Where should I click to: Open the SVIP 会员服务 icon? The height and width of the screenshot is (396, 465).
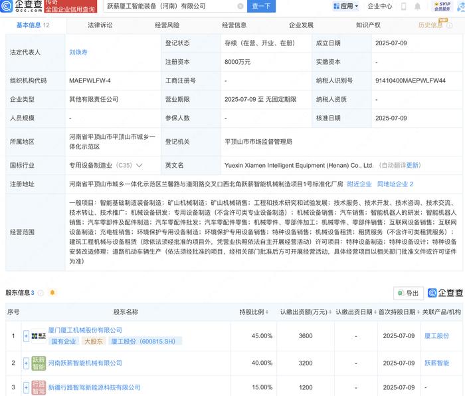click(442, 6)
